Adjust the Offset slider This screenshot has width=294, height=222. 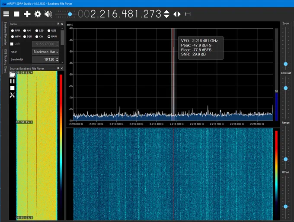point(285,206)
